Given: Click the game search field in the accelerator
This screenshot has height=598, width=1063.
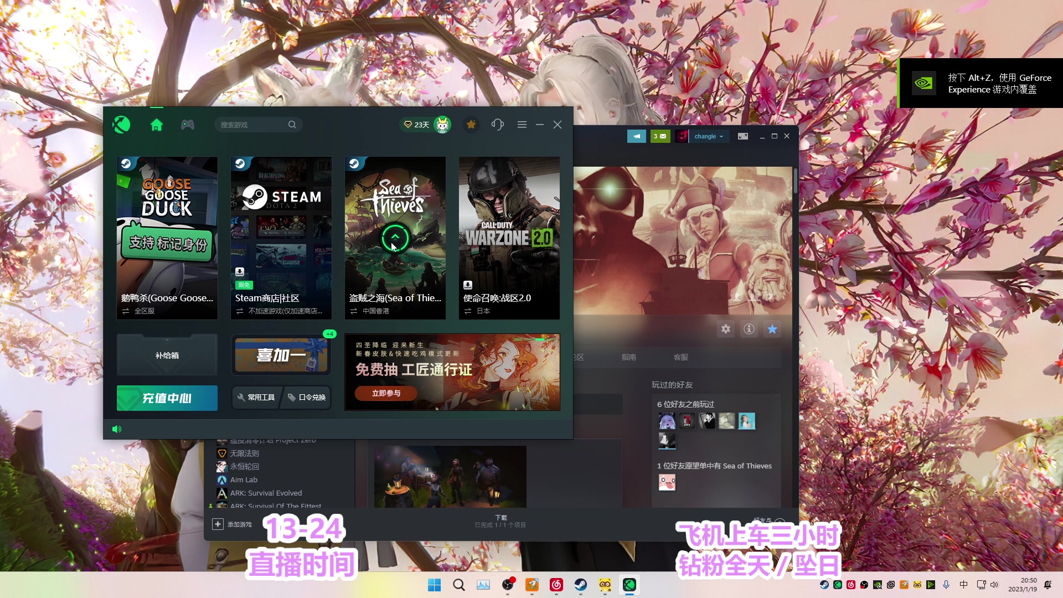Looking at the screenshot, I should point(259,125).
